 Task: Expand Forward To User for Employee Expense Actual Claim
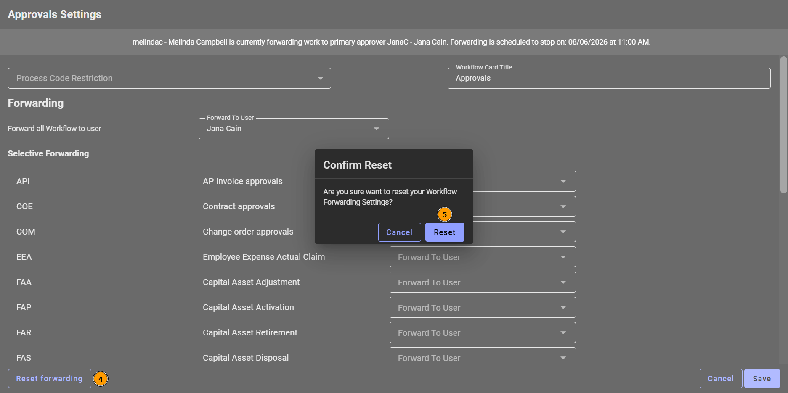pos(483,257)
